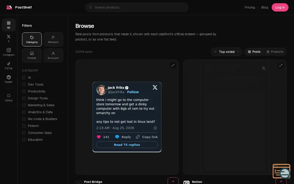Select the Format filter tab
This screenshot has width=294, height=184.
coord(32,55)
